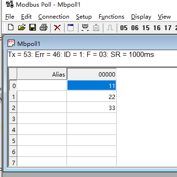The image size is (177, 177).
Task: Click the Alias cell in row 1
Action: pyautogui.click(x=42, y=96)
